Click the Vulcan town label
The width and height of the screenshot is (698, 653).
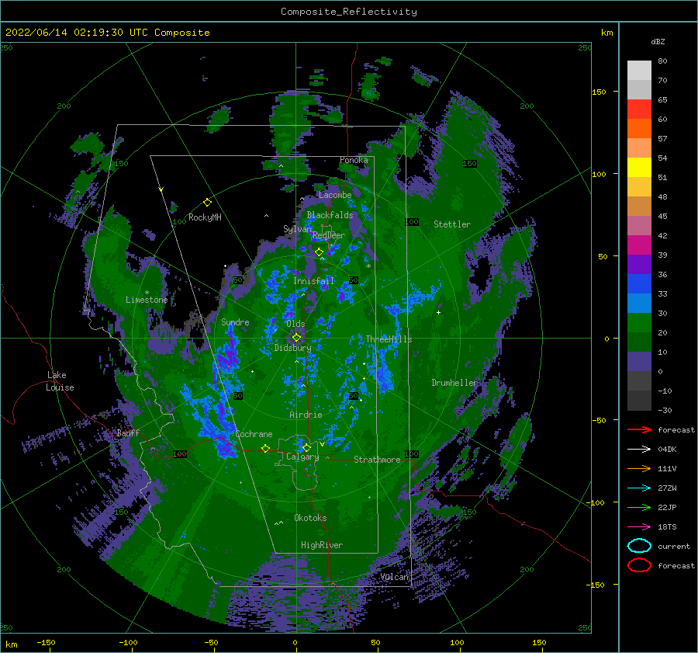click(x=394, y=577)
